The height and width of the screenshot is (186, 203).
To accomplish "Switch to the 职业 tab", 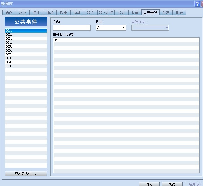I will point(22,12).
